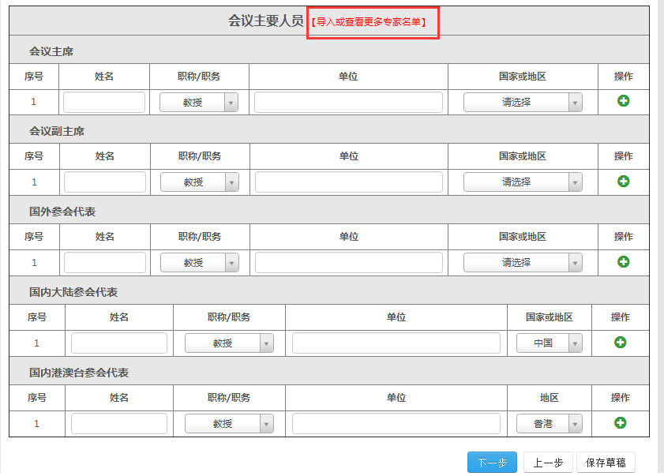Go back with 上一步 button

click(x=548, y=463)
